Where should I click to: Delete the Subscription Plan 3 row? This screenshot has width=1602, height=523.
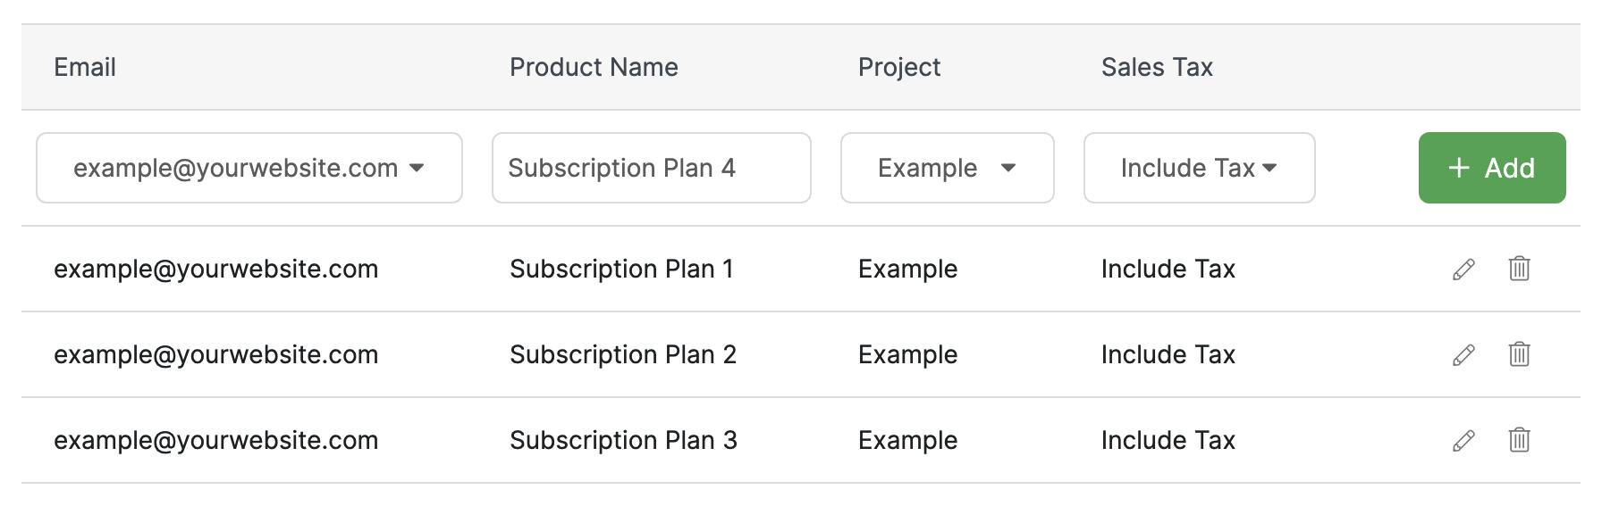tap(1519, 440)
